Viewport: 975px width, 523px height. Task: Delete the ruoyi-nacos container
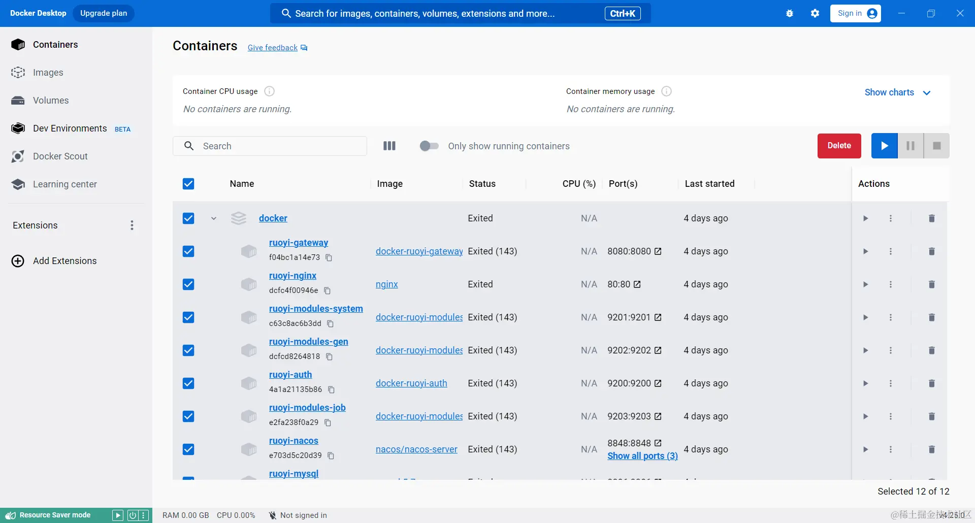[932, 449]
